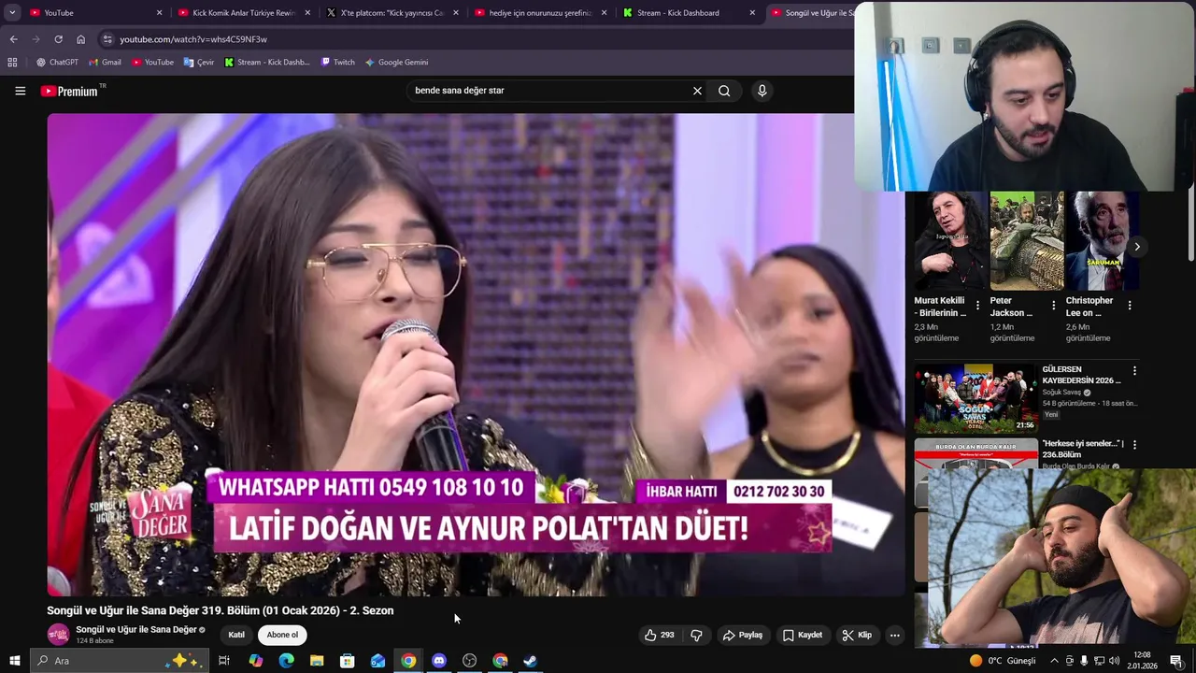The width and height of the screenshot is (1196, 673).
Task: Open volume control in system tray
Action: [x=1114, y=661]
